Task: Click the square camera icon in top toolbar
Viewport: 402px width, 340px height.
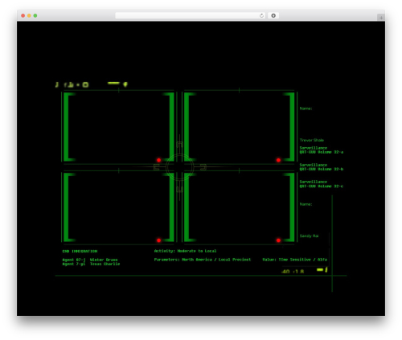Action: tap(85, 84)
